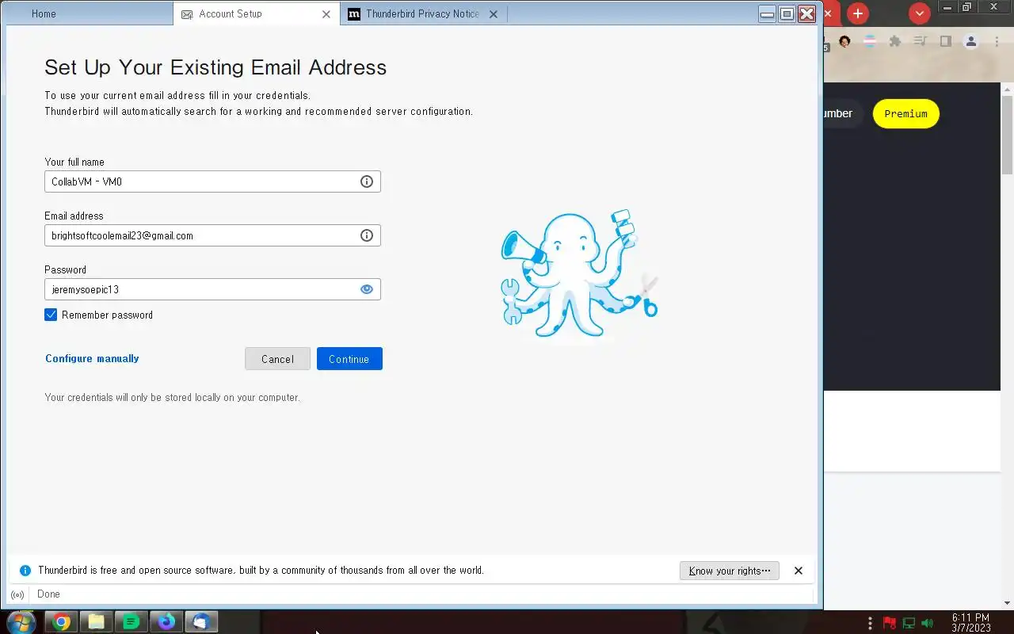Open the Windows Start menu
This screenshot has height=634, width=1014.
[20, 622]
